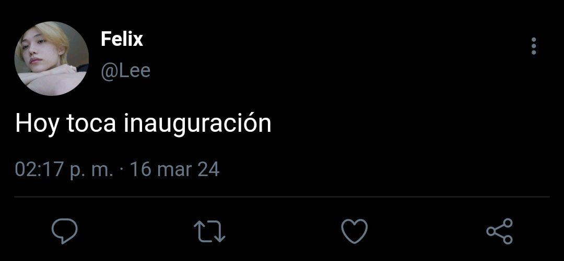Click the 02:17 p. m. timestamp
The width and height of the screenshot is (564, 261).
coord(64,169)
